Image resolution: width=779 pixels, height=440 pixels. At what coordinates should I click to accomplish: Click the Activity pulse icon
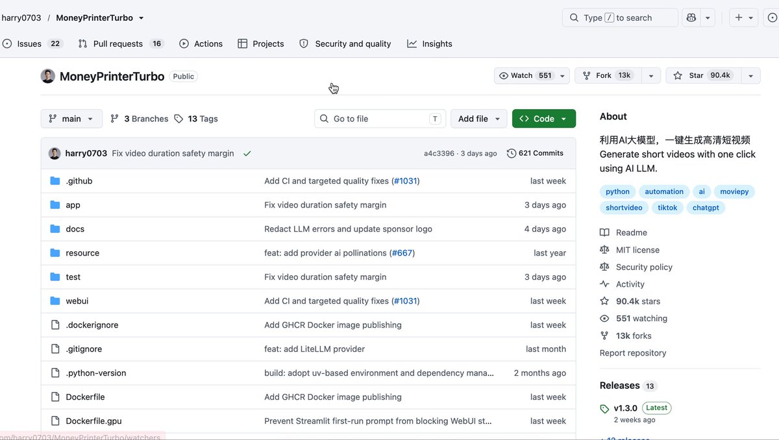click(604, 284)
